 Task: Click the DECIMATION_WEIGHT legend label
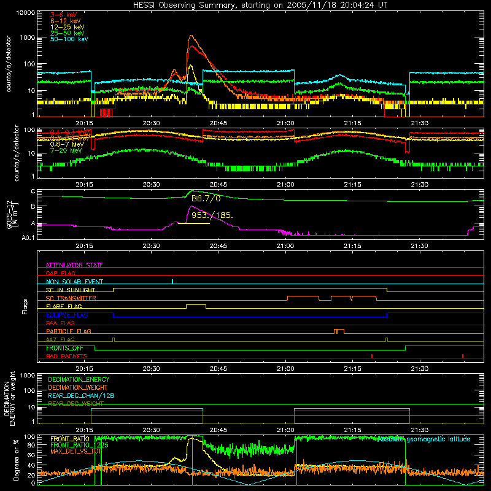(78, 387)
